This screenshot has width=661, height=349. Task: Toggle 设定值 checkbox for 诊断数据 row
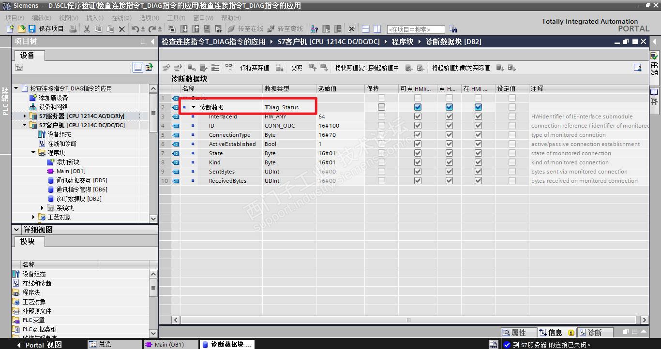pyautogui.click(x=512, y=107)
